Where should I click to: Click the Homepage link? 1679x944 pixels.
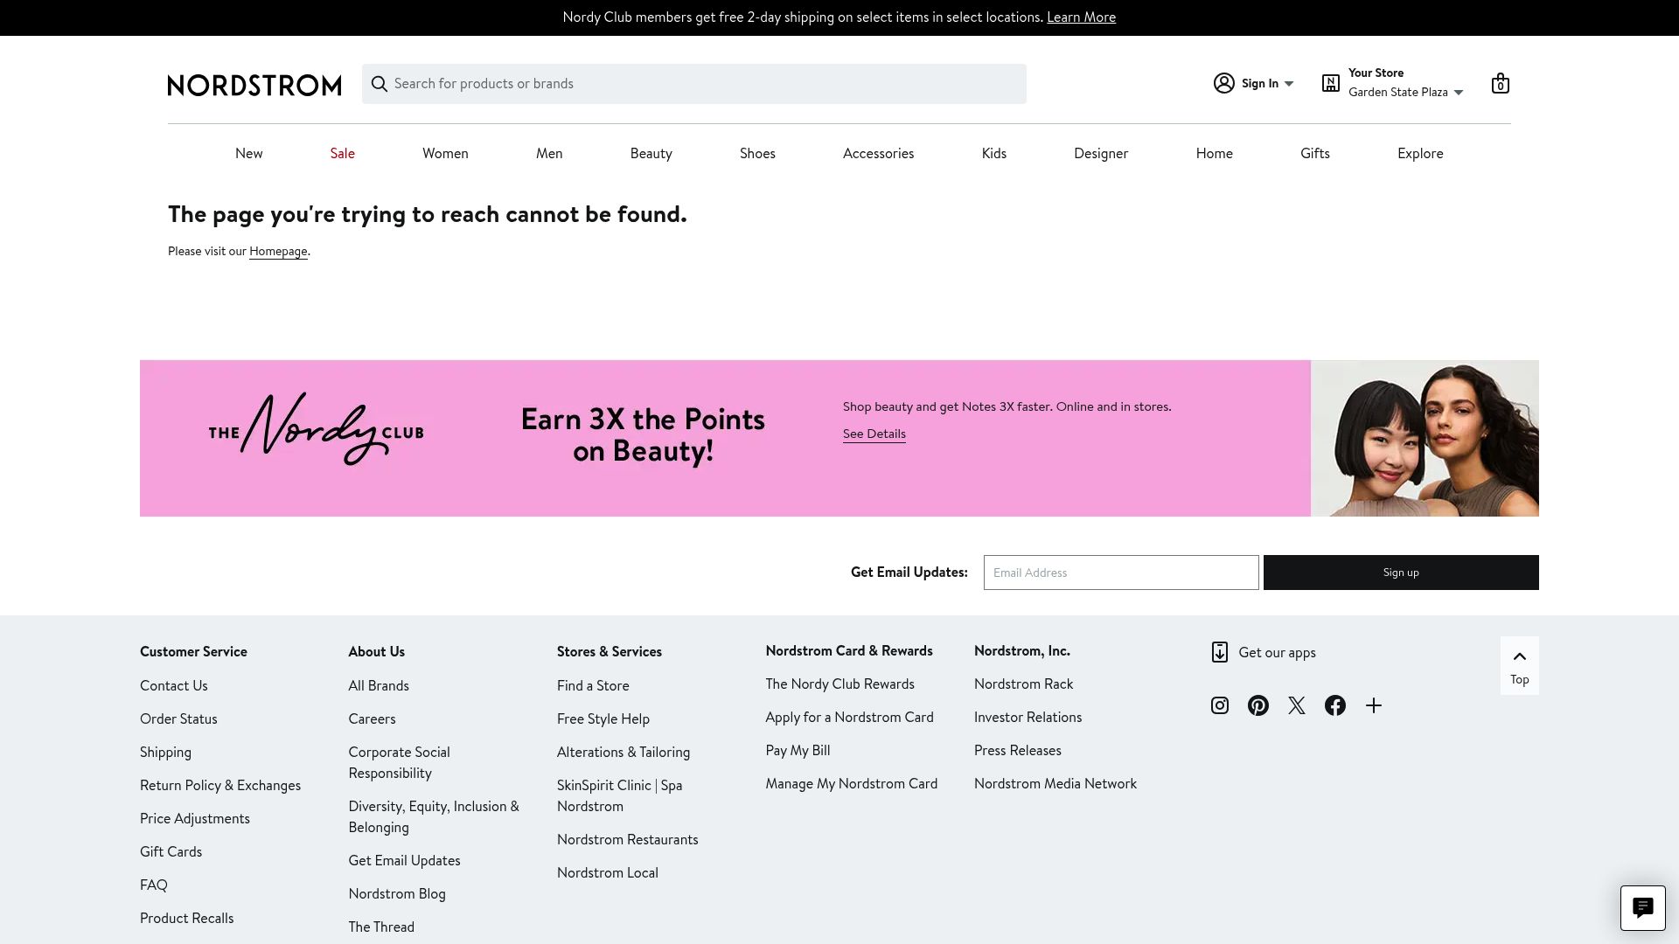[x=278, y=252]
